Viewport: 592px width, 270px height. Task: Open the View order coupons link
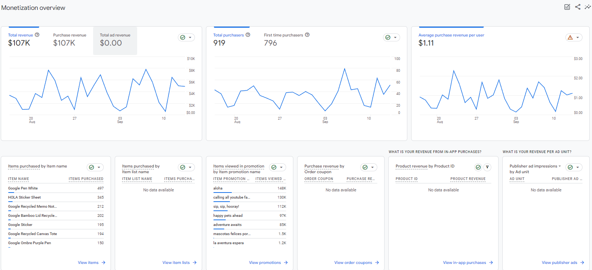(x=356, y=262)
